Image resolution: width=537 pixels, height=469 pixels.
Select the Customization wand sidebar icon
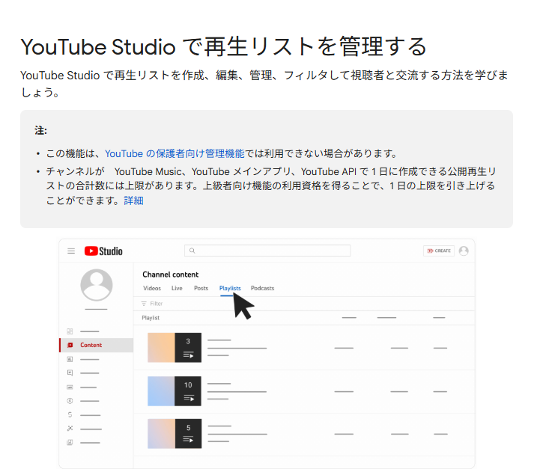70,429
